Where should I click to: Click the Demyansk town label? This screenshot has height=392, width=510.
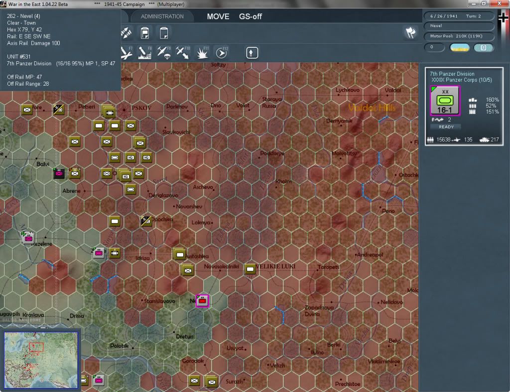pos(339,121)
